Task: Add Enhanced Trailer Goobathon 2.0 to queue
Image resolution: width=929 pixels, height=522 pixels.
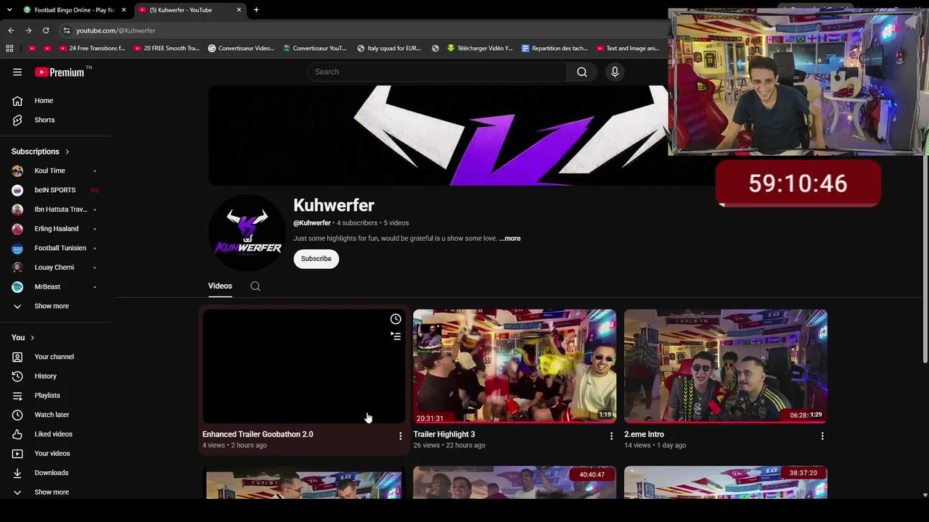Action: 396,336
